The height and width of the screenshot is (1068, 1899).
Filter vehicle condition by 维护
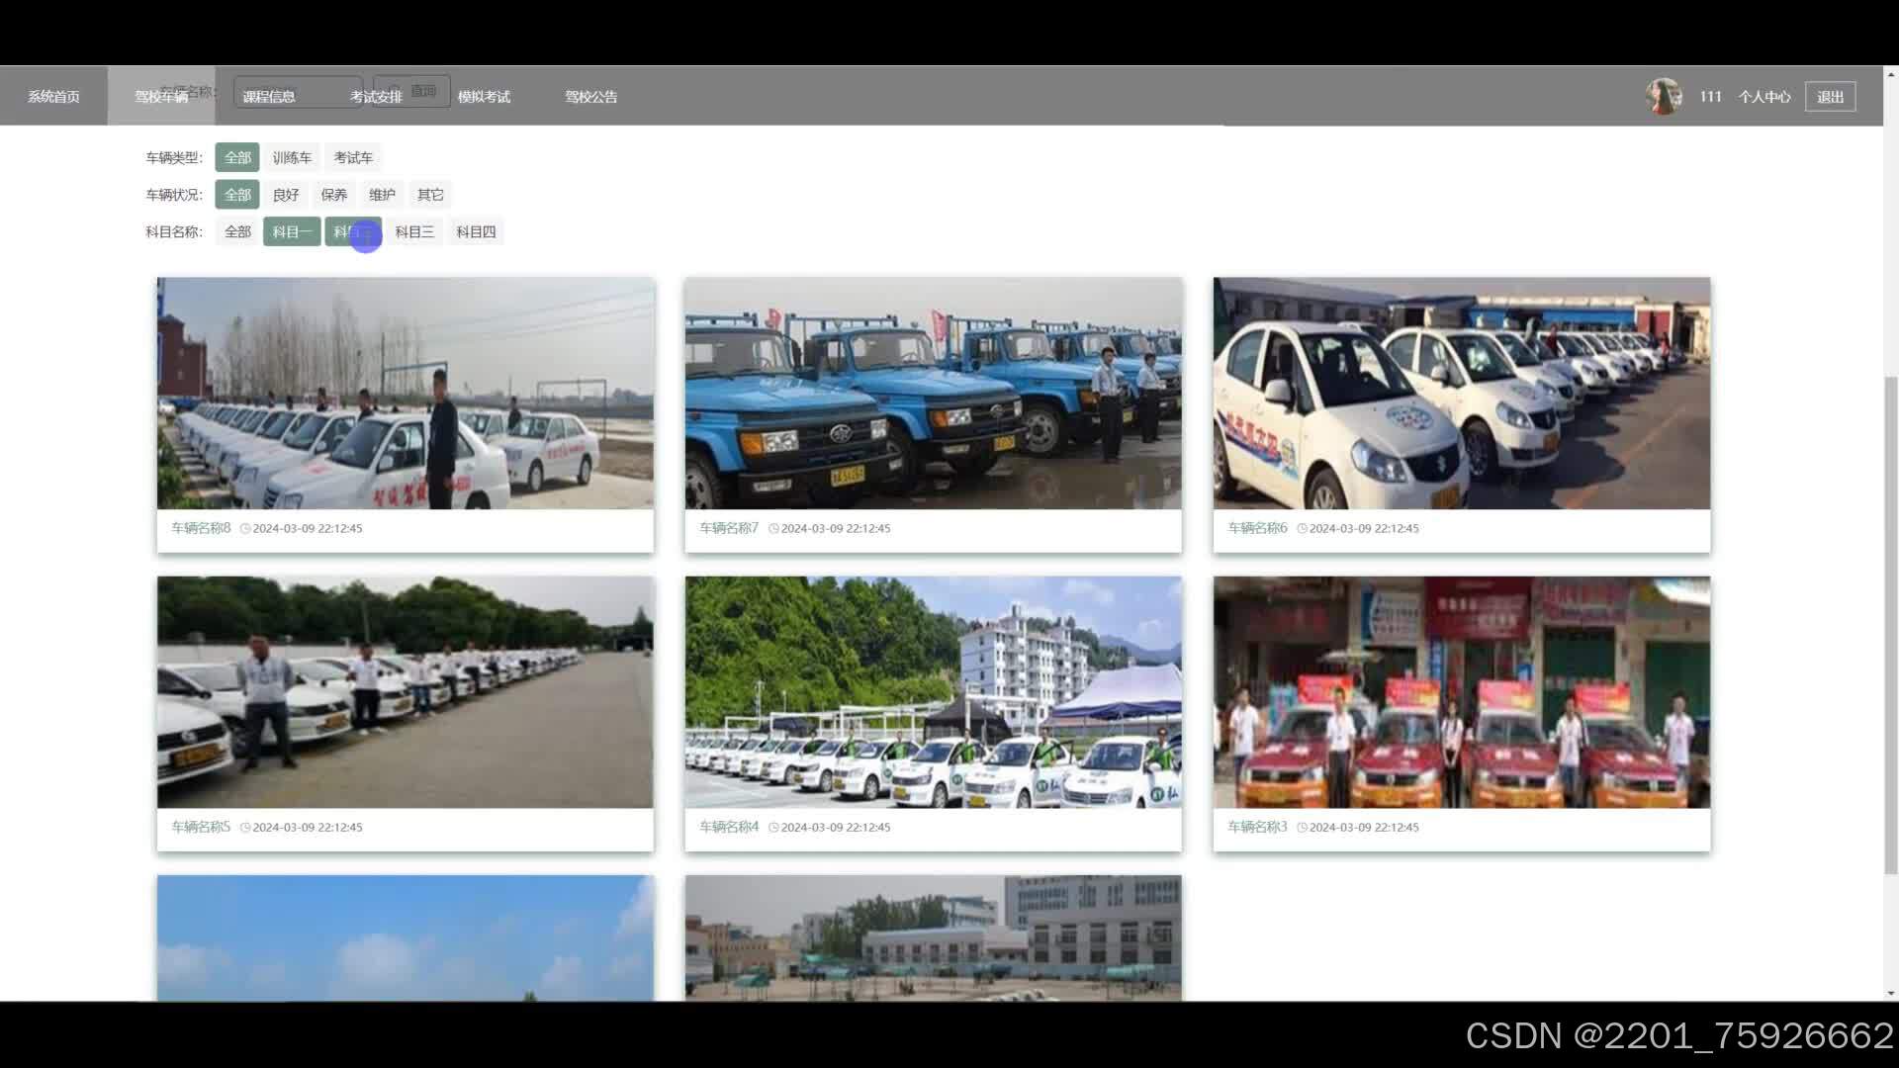[382, 195]
